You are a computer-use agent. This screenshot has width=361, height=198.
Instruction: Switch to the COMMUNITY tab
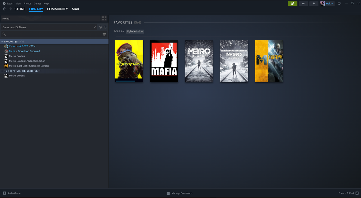(x=57, y=9)
